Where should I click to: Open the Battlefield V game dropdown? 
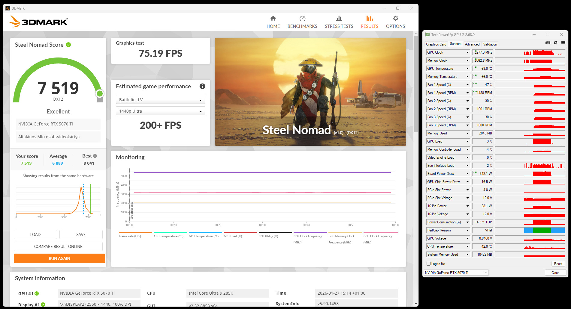[161, 100]
